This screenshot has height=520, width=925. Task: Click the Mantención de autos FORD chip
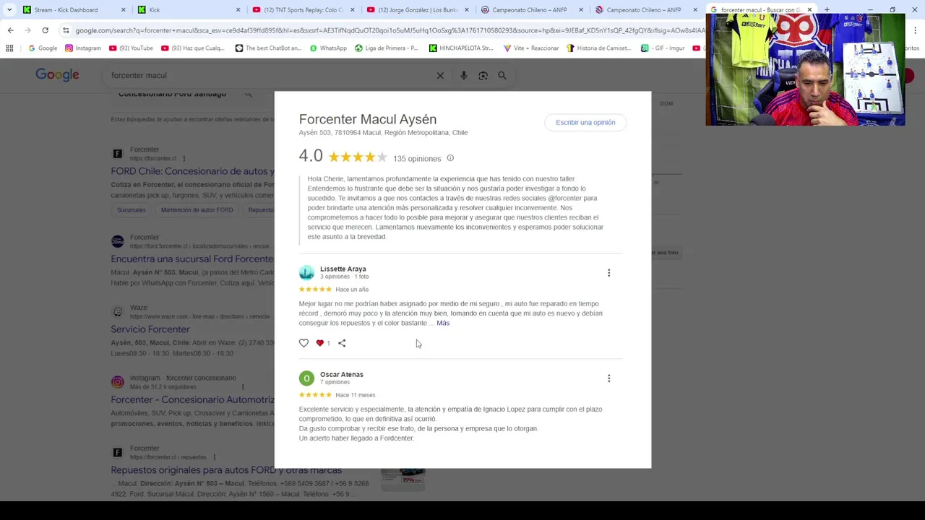coord(197,210)
